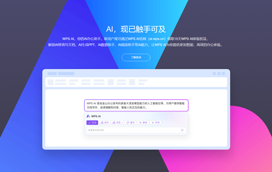Click the 了解更多 button
The width and height of the screenshot is (272, 172).
pos(136,57)
